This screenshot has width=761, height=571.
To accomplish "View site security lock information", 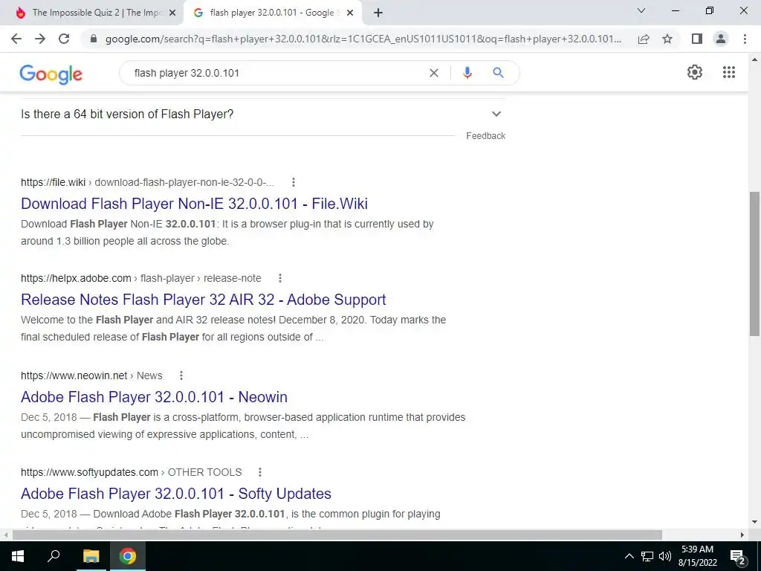I will tap(94, 39).
